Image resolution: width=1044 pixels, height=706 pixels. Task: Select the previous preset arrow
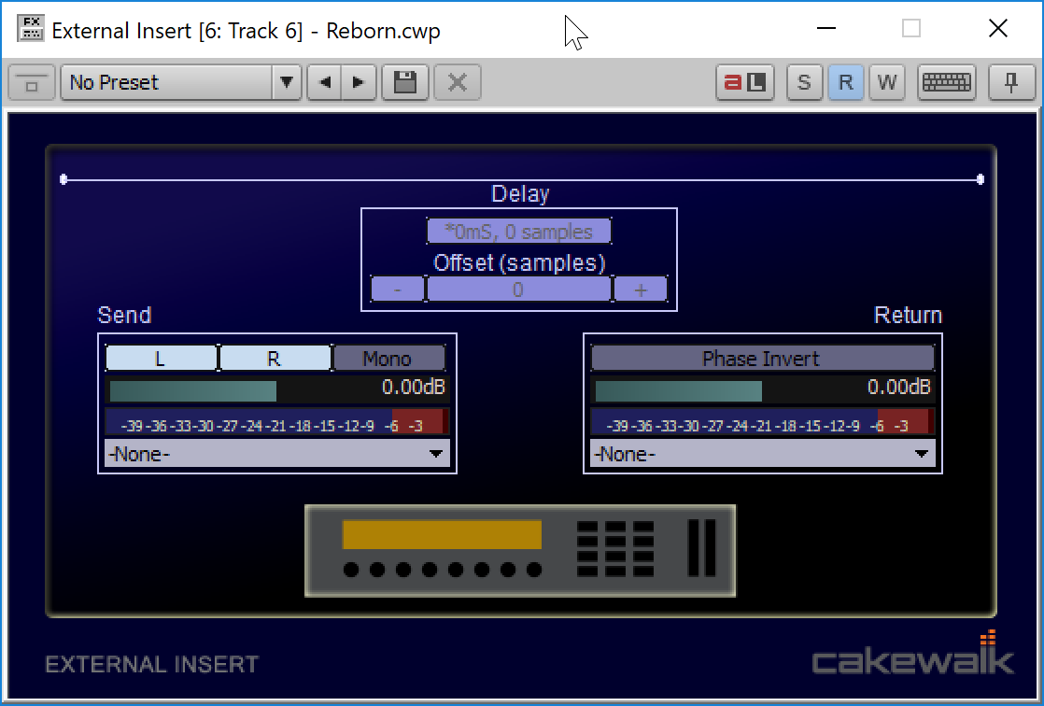pos(325,82)
